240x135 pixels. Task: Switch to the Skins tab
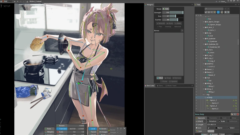(x=160, y=86)
